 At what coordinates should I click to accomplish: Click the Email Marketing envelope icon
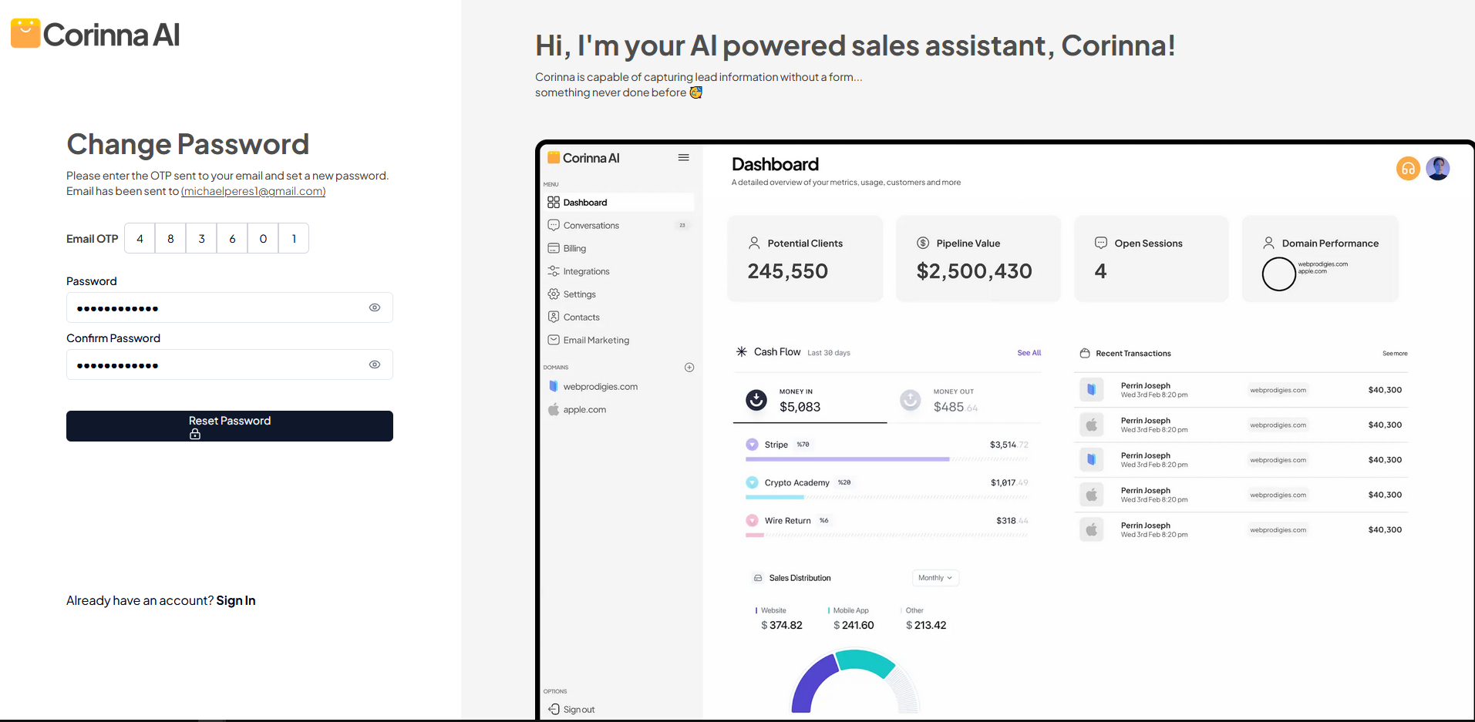554,340
